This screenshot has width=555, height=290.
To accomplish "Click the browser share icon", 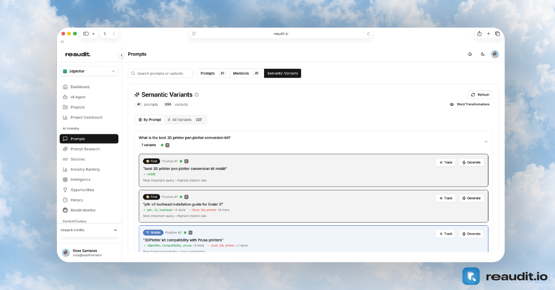I will (479, 34).
